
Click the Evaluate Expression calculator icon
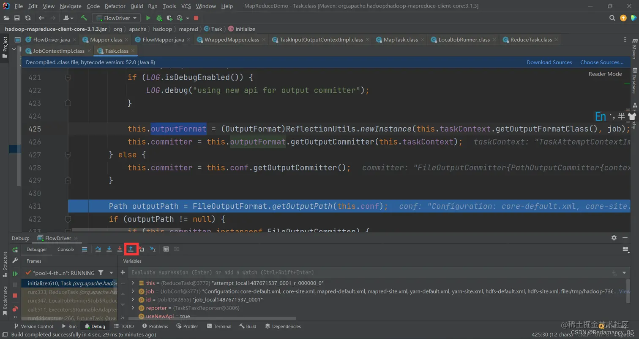coord(166,249)
